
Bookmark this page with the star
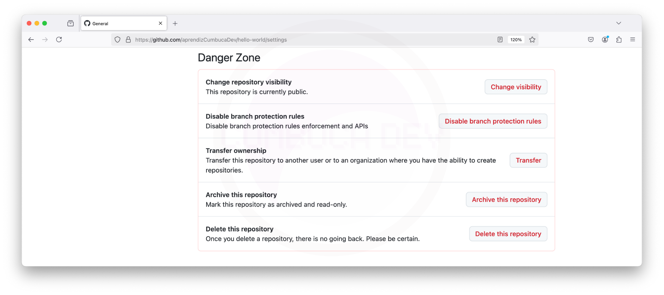tap(532, 40)
